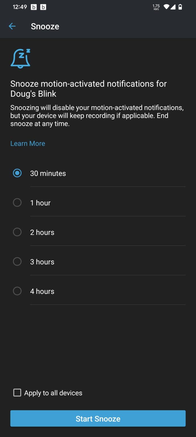This screenshot has width=196, height=437.
Task: Pick the 2 hours radio button
Action: pyautogui.click(x=17, y=232)
